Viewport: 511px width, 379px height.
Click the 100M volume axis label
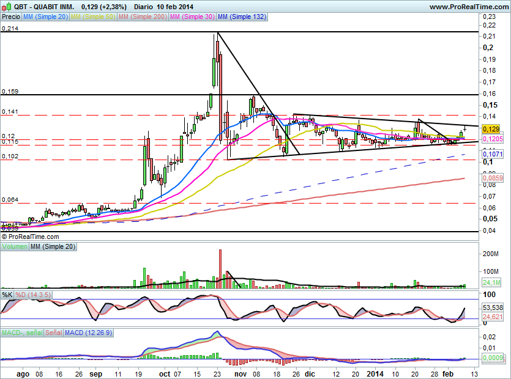pyautogui.click(x=491, y=271)
